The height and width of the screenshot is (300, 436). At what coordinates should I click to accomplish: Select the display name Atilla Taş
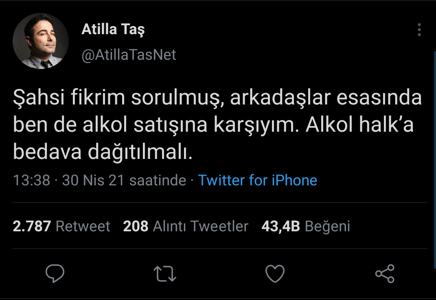112,28
